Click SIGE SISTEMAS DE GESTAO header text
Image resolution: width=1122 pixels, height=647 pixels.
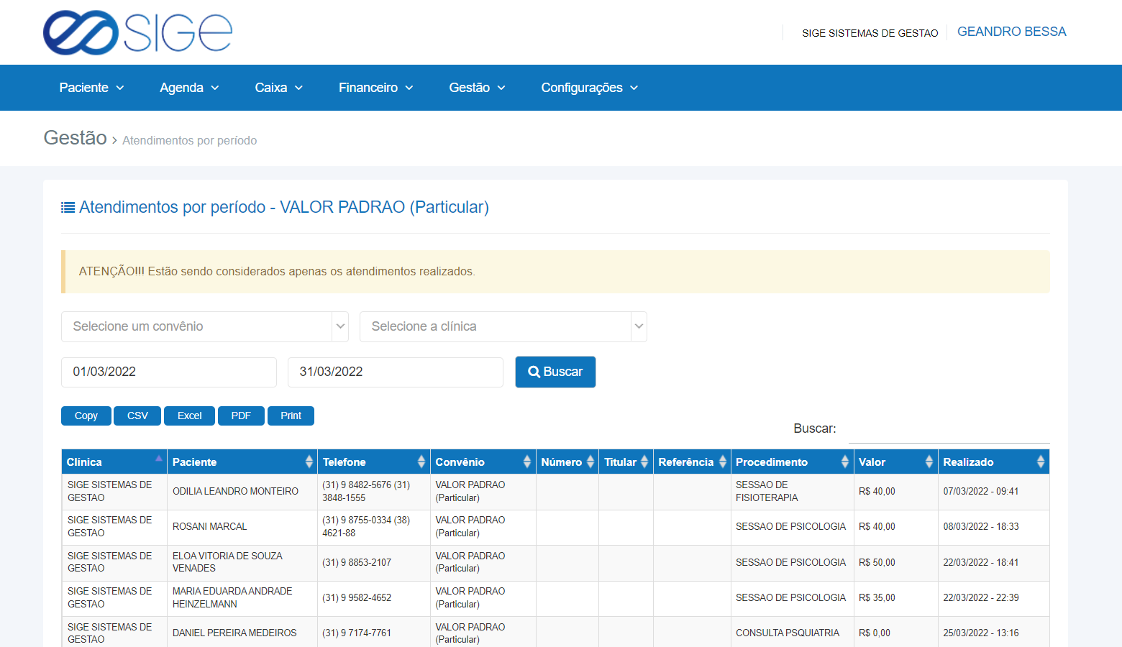tap(870, 33)
